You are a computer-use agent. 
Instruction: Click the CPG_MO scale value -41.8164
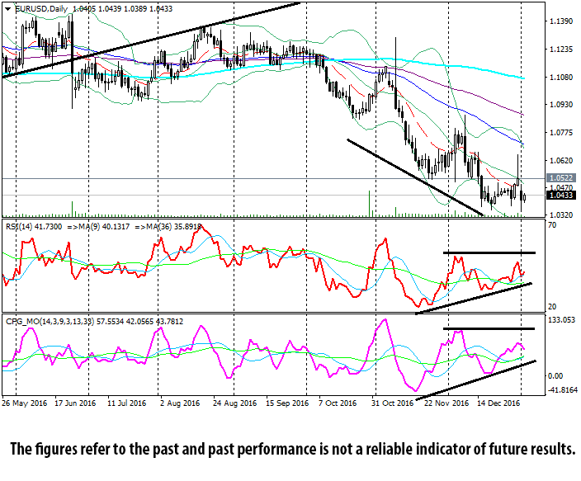563,390
